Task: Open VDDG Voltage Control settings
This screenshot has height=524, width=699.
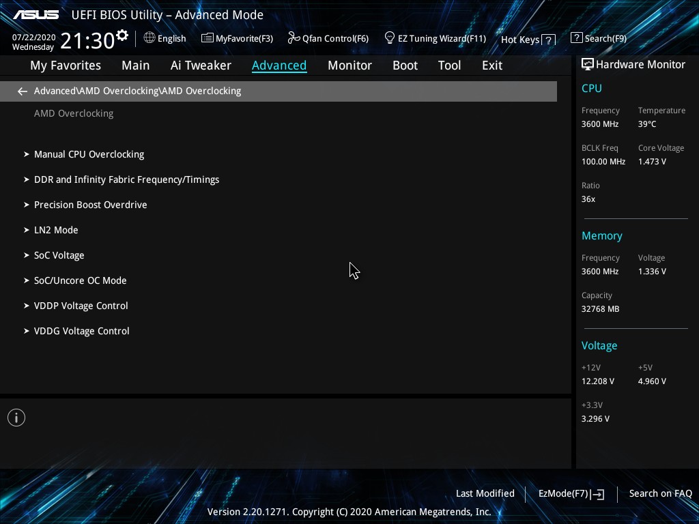Action: 81,331
